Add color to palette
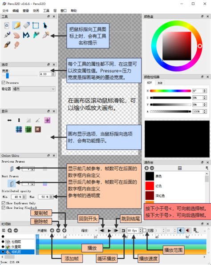Viewport: 211px width, 265px height. click(146, 168)
